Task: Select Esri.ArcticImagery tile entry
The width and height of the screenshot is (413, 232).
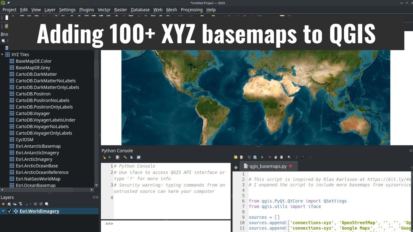Action: click(34, 159)
